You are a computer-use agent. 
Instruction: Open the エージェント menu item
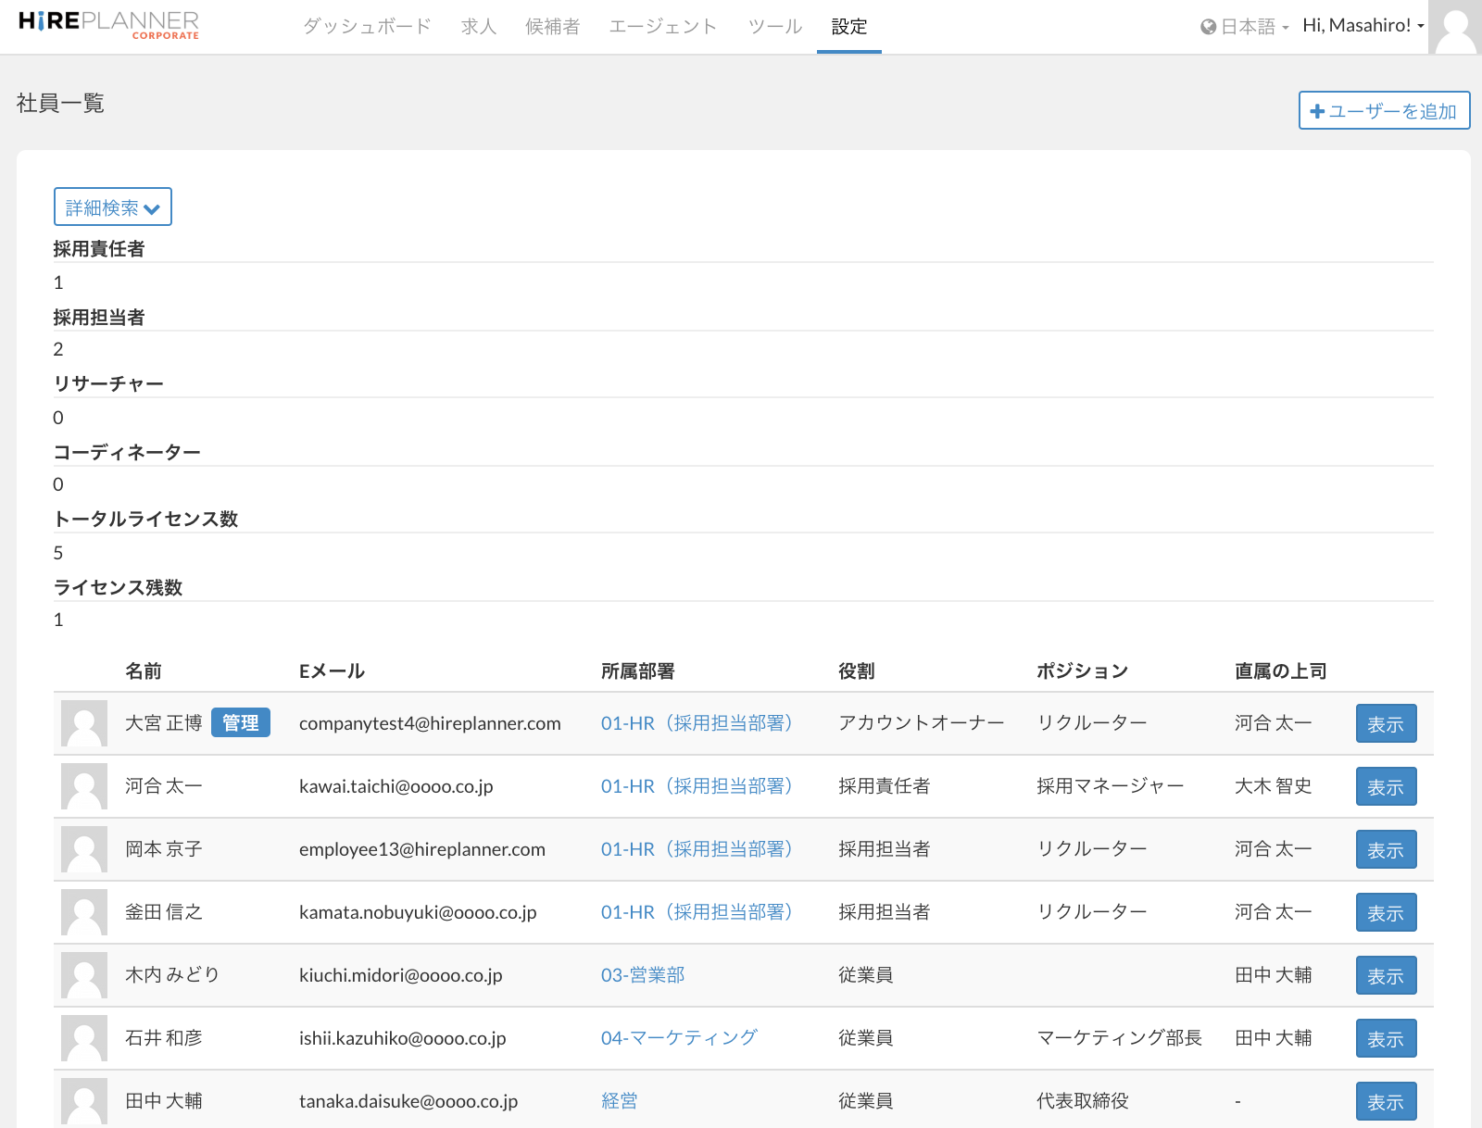663,27
